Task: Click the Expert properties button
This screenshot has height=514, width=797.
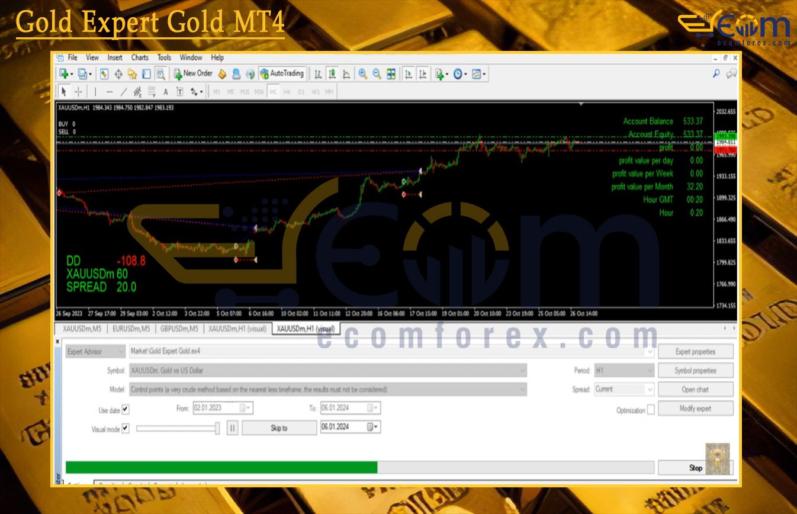Action: [695, 352]
